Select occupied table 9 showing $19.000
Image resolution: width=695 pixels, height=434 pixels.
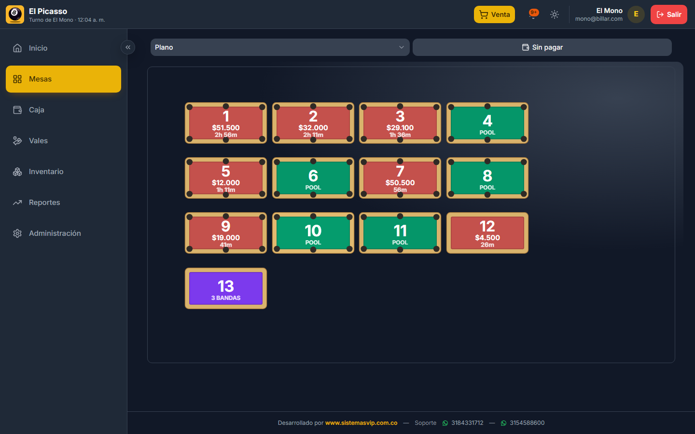pyautogui.click(x=226, y=233)
